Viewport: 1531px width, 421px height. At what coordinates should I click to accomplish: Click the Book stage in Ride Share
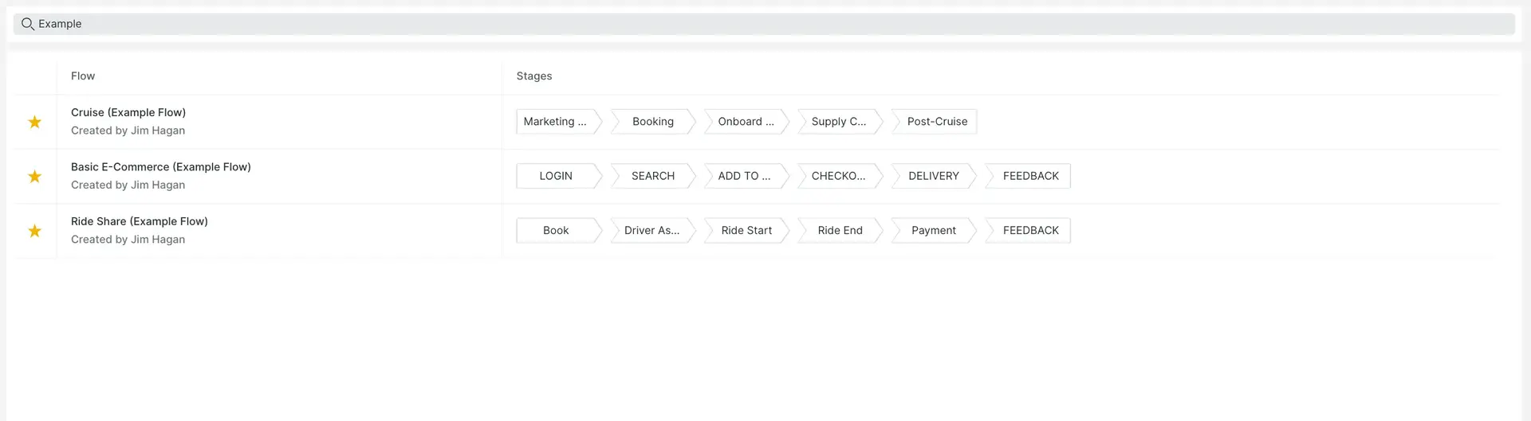pos(556,231)
